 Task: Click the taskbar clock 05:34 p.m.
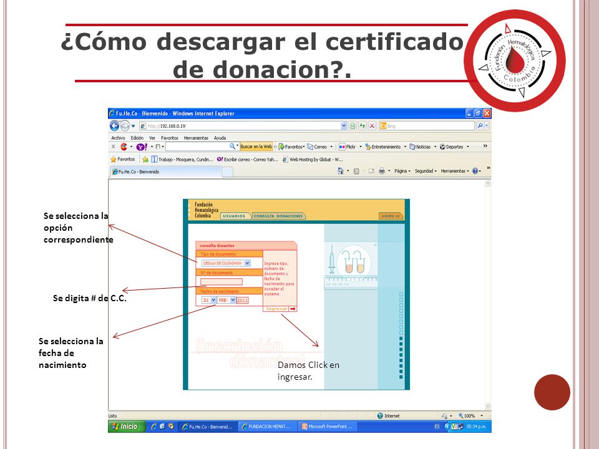point(476,427)
